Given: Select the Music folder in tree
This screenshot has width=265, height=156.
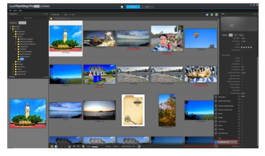Looking at the screenshot, I should click(19, 62).
